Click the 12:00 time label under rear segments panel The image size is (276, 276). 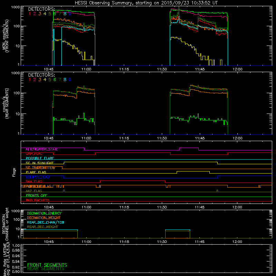pos(238,138)
